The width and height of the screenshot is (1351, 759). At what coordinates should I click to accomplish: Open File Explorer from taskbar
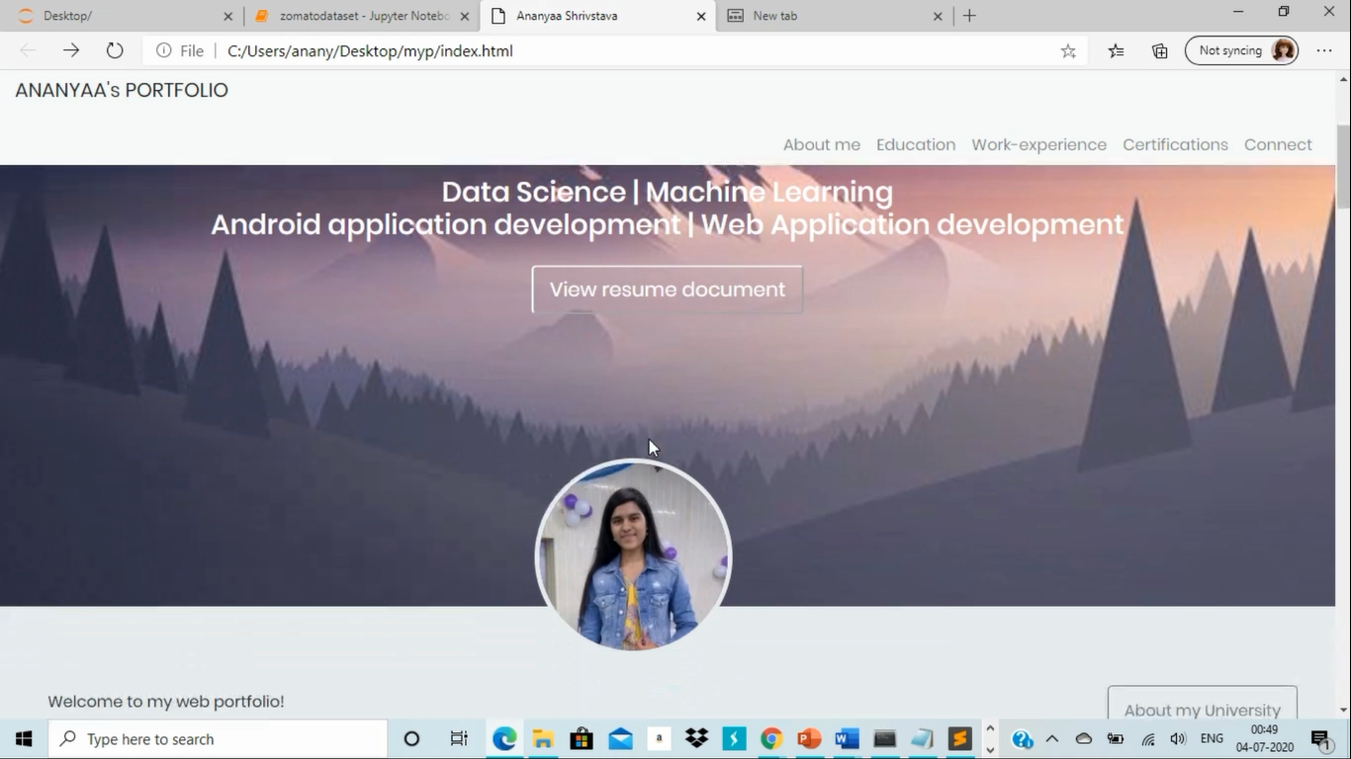(x=543, y=739)
